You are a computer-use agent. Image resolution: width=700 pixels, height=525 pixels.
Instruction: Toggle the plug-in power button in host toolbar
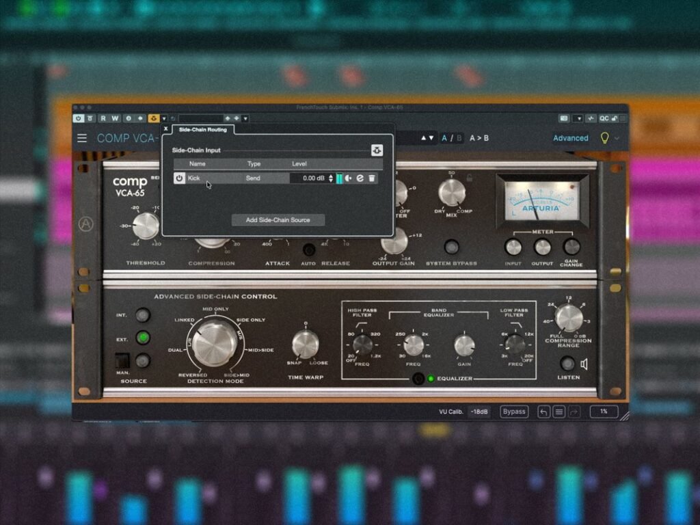pyautogui.click(x=79, y=118)
